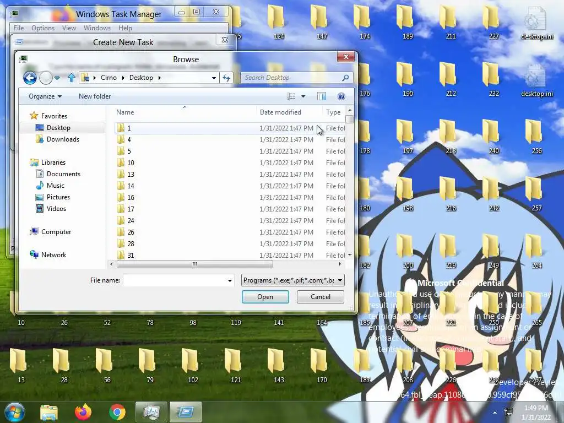The width and height of the screenshot is (564, 423).
Task: Open Help with the question mark icon
Action: [x=341, y=96]
